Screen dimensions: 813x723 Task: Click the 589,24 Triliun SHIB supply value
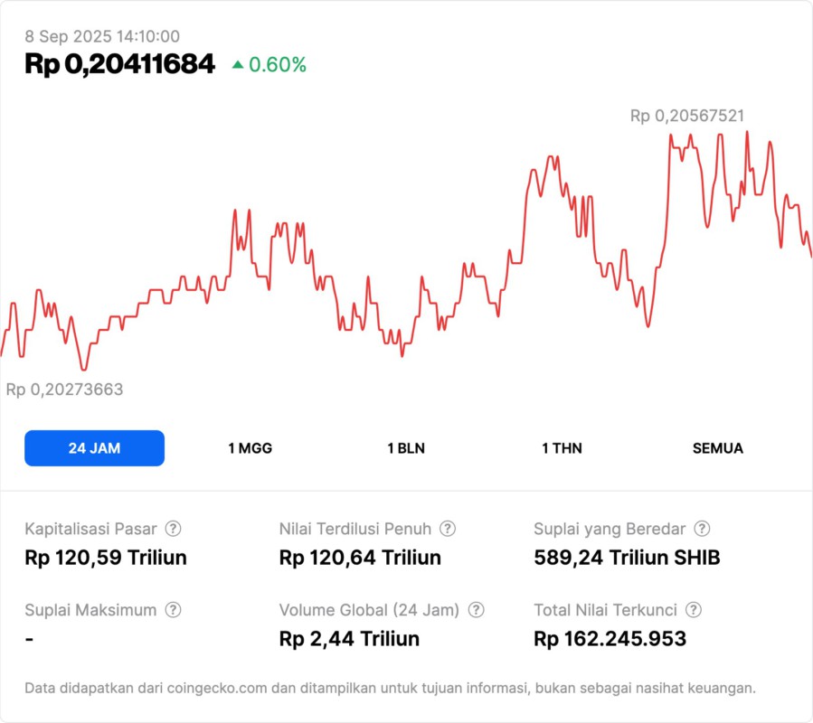[627, 558]
